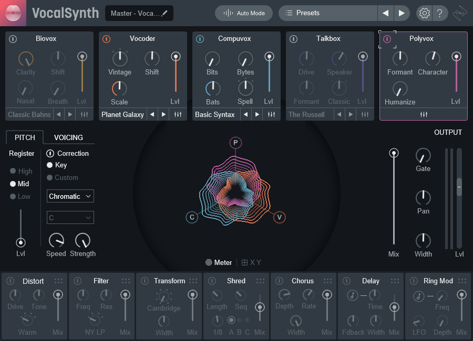Select the High register radio button
473x341 pixels.
(13, 171)
